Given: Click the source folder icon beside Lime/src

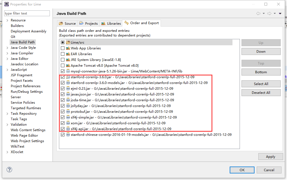Looking at the screenshot, I should point(68,42).
